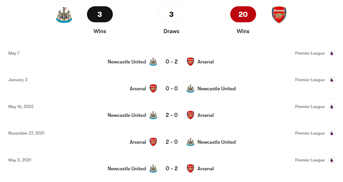Image resolution: width=343 pixels, height=182 pixels.
Task: Click Newcastle crest in the May 7 match
Action: coord(153,62)
